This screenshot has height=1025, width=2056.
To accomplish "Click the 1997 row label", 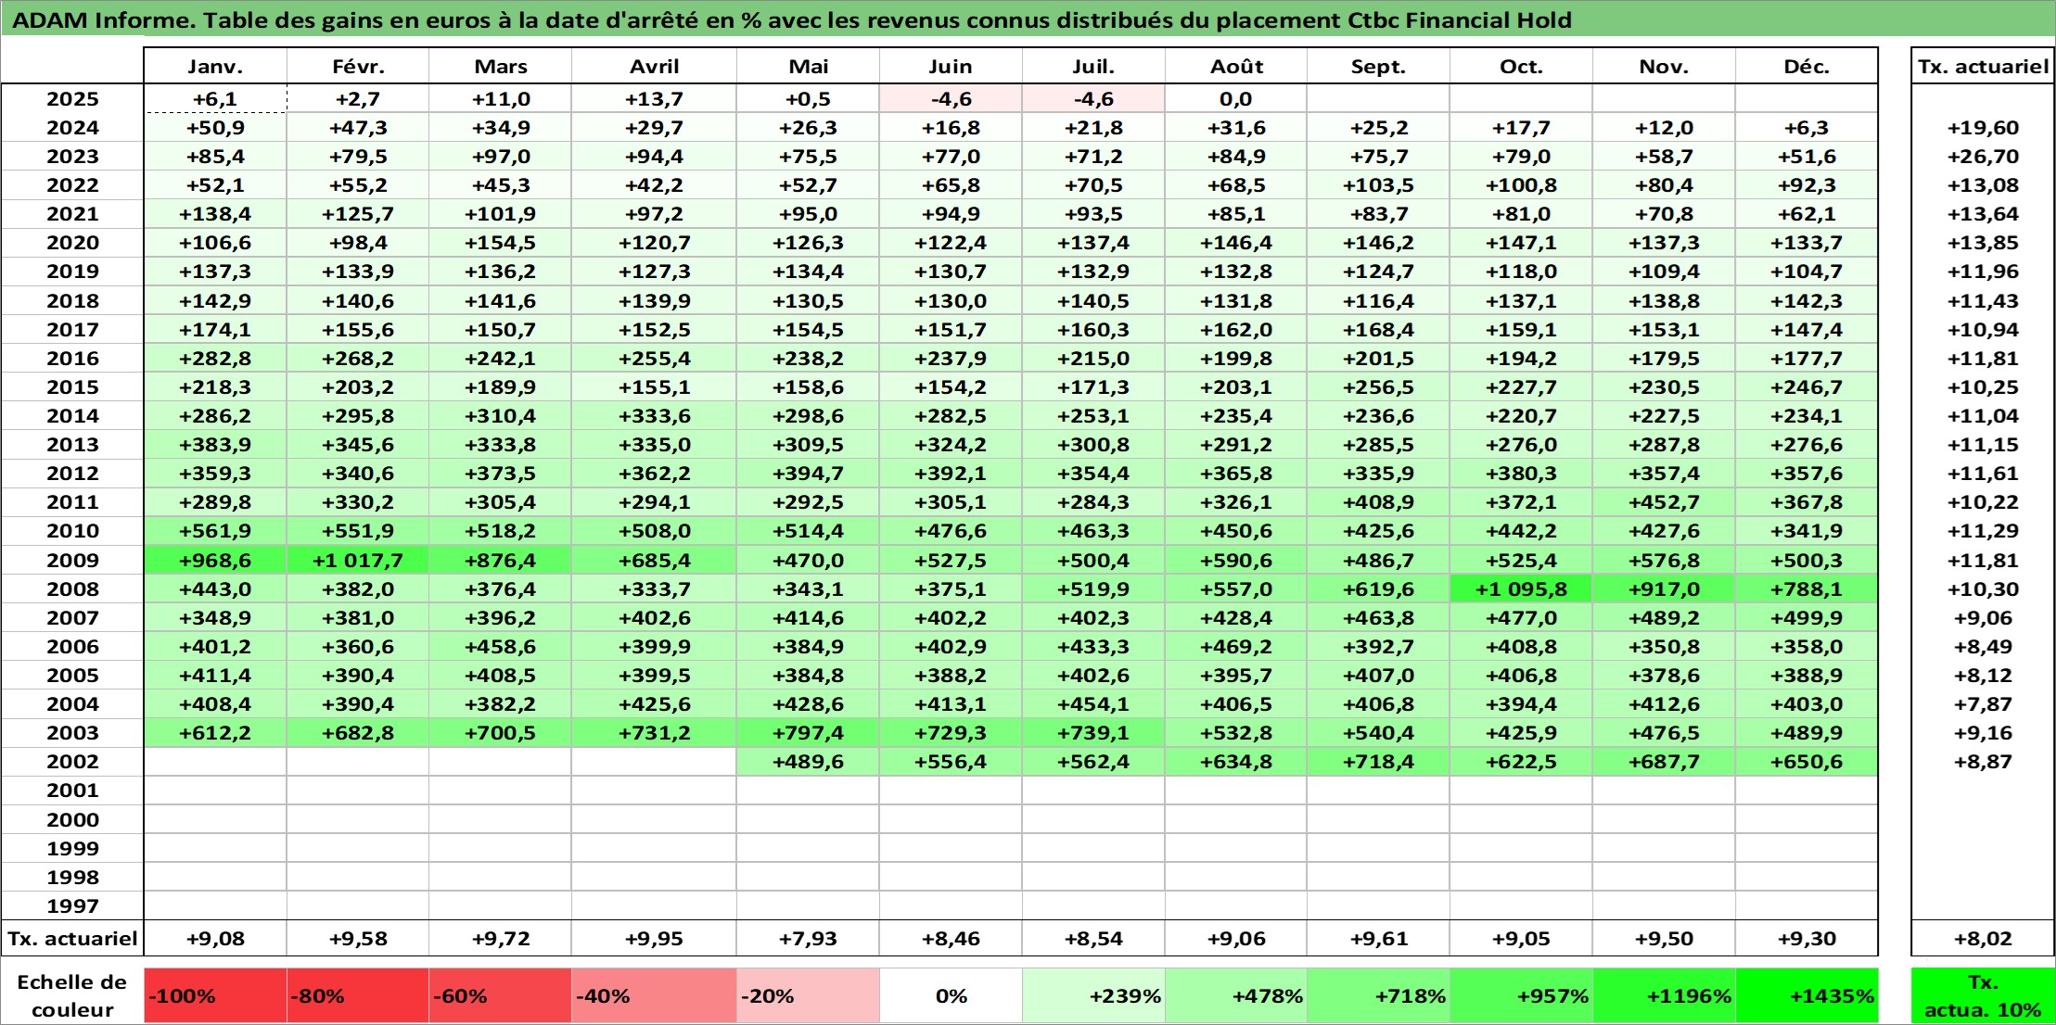I will [72, 905].
